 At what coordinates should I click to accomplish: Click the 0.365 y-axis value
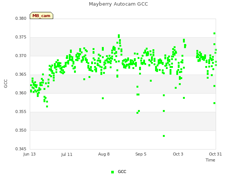coord(21,75)
